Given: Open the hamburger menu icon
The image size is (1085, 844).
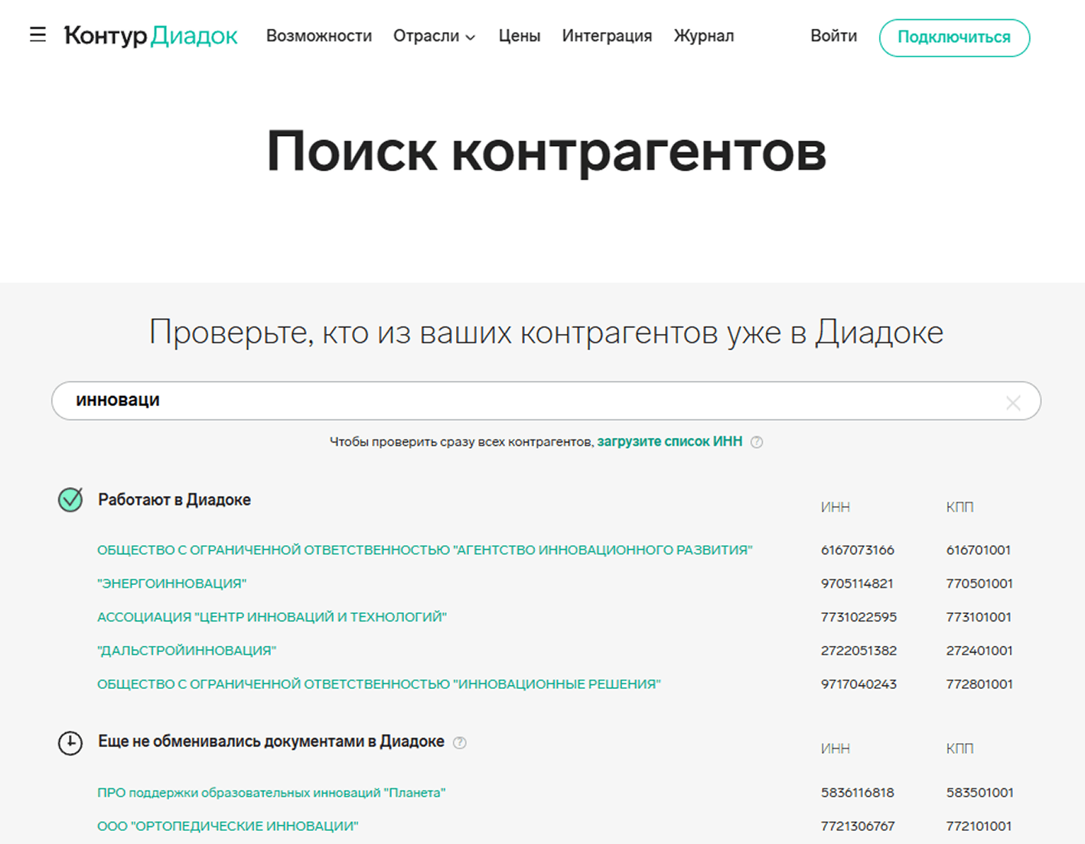Looking at the screenshot, I should (x=37, y=35).
